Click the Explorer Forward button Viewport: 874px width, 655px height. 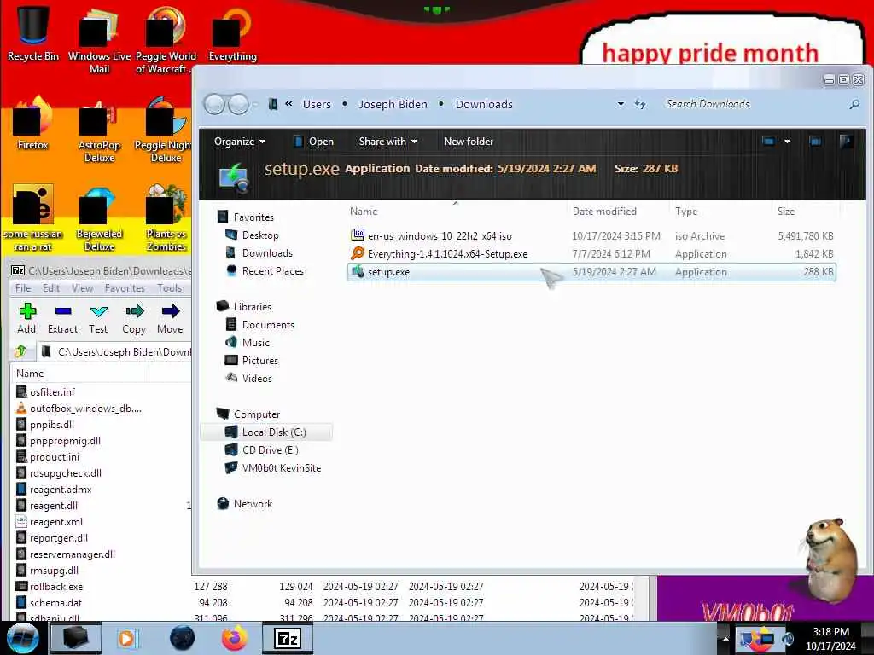(239, 104)
